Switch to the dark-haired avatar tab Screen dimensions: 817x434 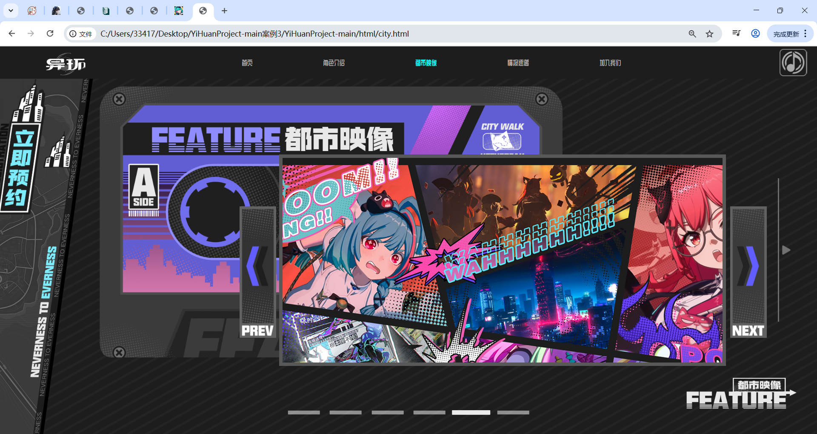click(56, 11)
